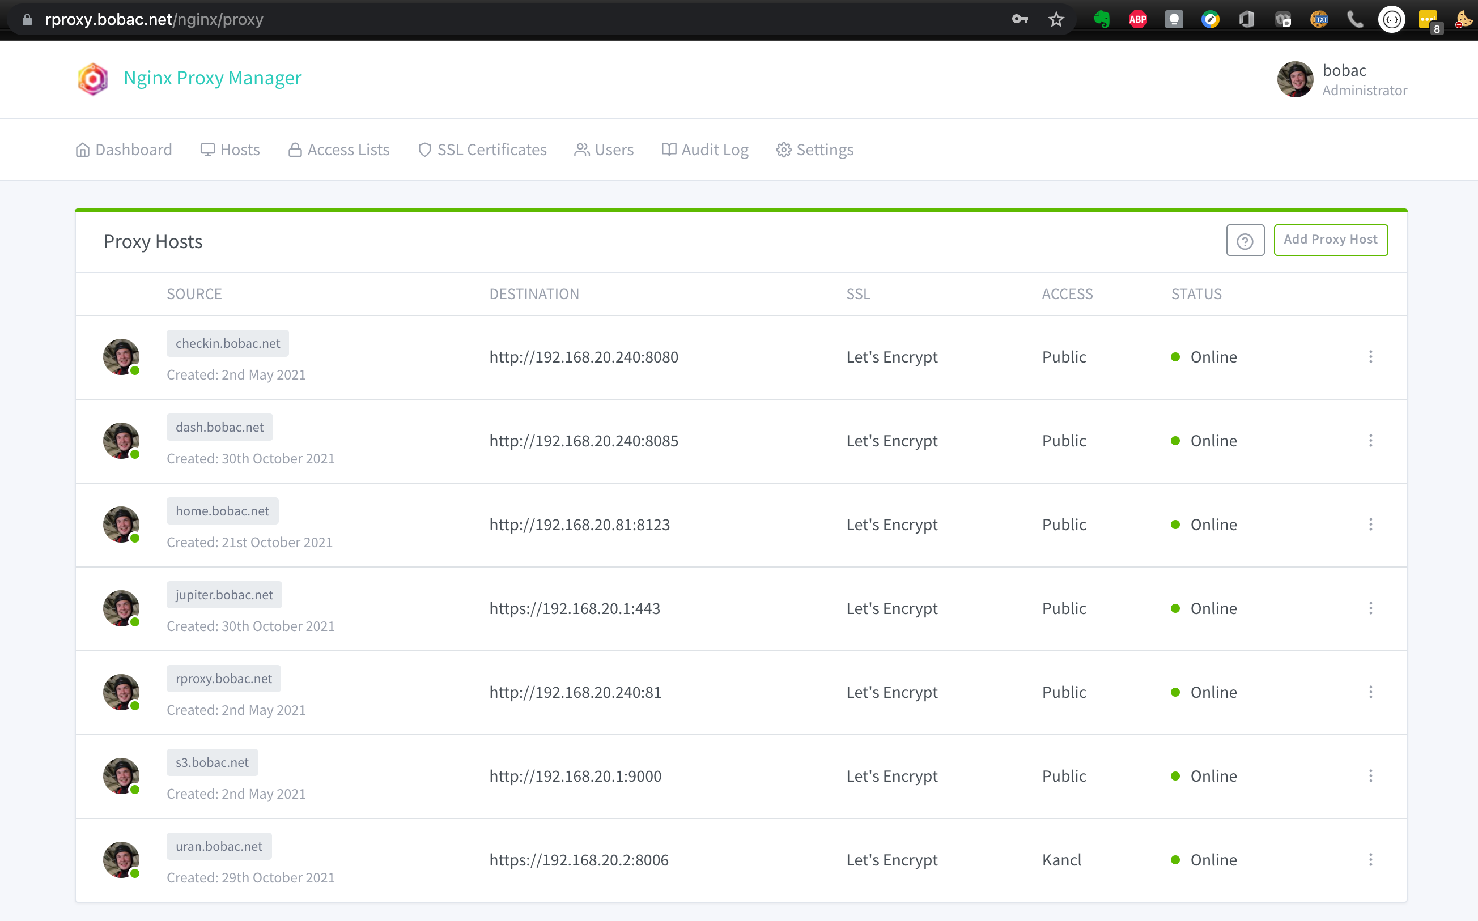Click the Add Proxy Host button

pyautogui.click(x=1331, y=240)
